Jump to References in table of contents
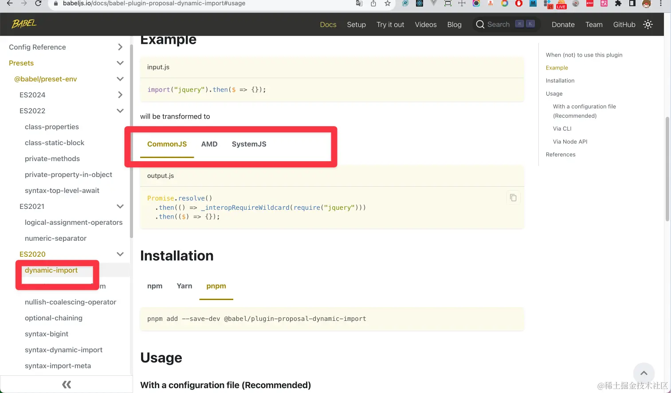Screen dimensions: 671x393 coord(561,154)
